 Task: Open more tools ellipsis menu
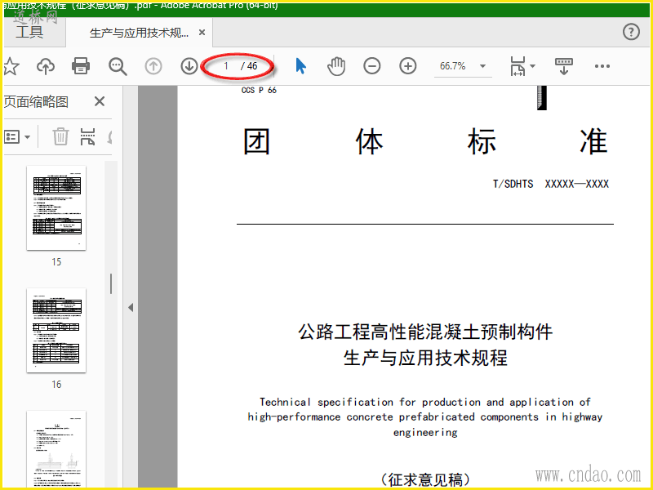coord(602,66)
